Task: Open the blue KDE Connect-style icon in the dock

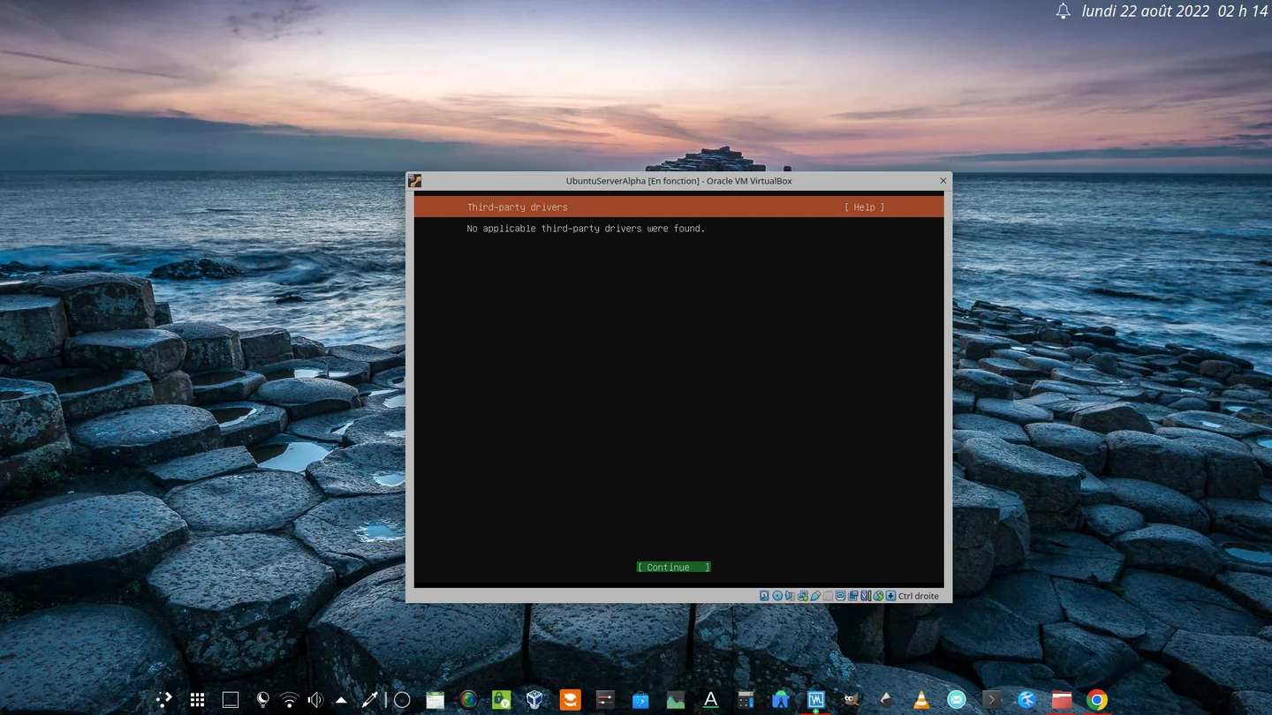Action: coord(1026,700)
